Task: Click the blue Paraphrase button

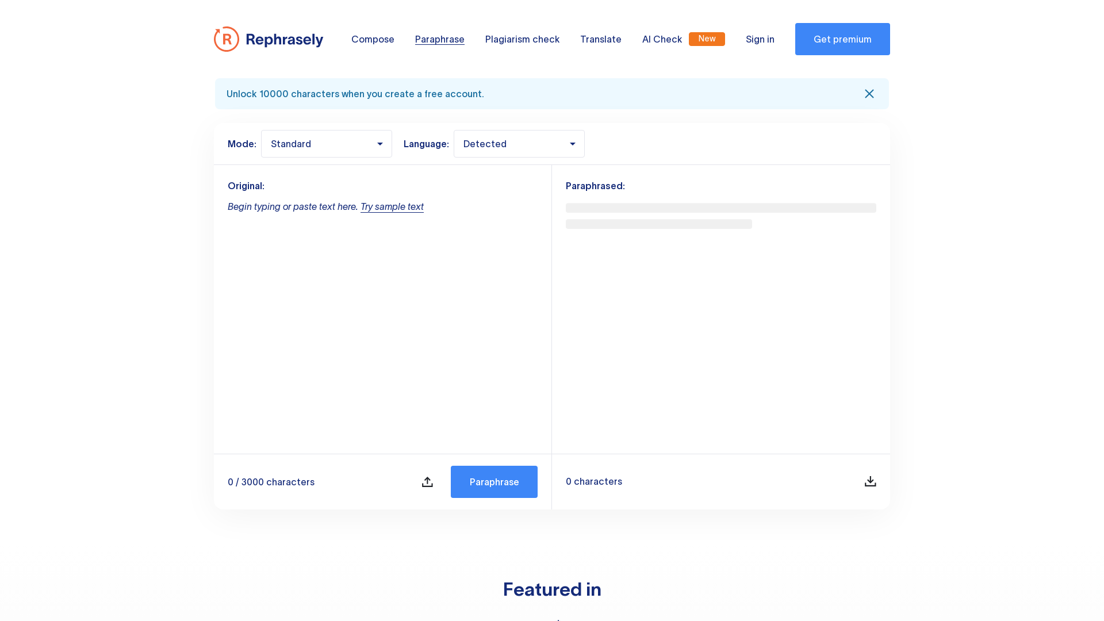Action: (x=494, y=482)
